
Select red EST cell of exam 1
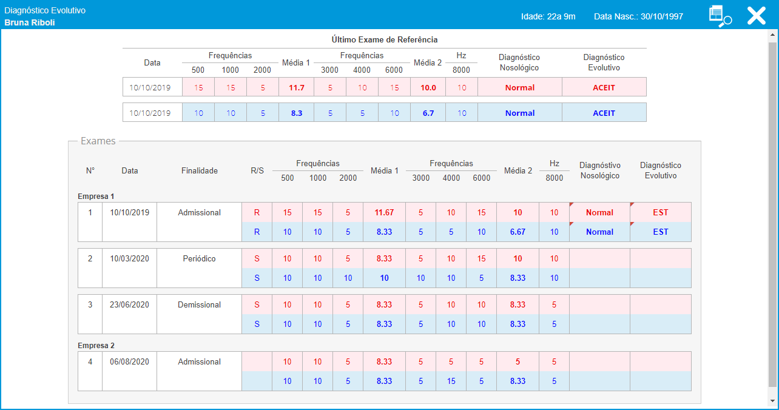tap(660, 213)
